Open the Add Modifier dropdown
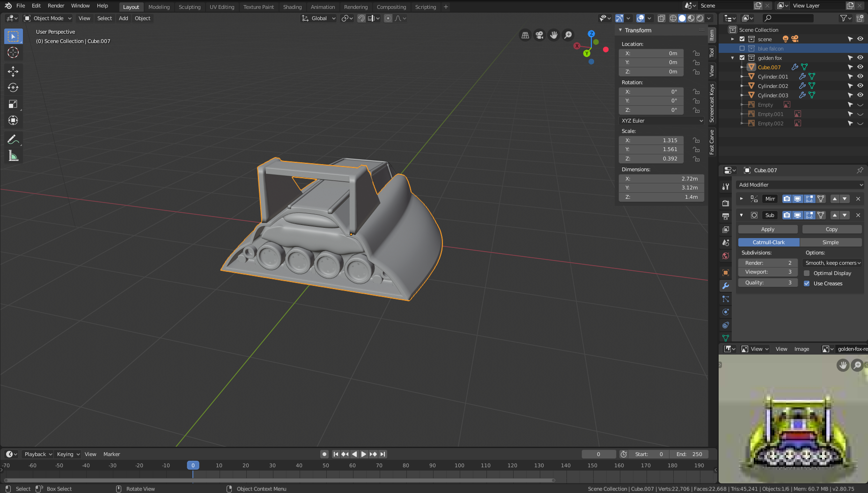Image resolution: width=868 pixels, height=493 pixels. tap(800, 185)
